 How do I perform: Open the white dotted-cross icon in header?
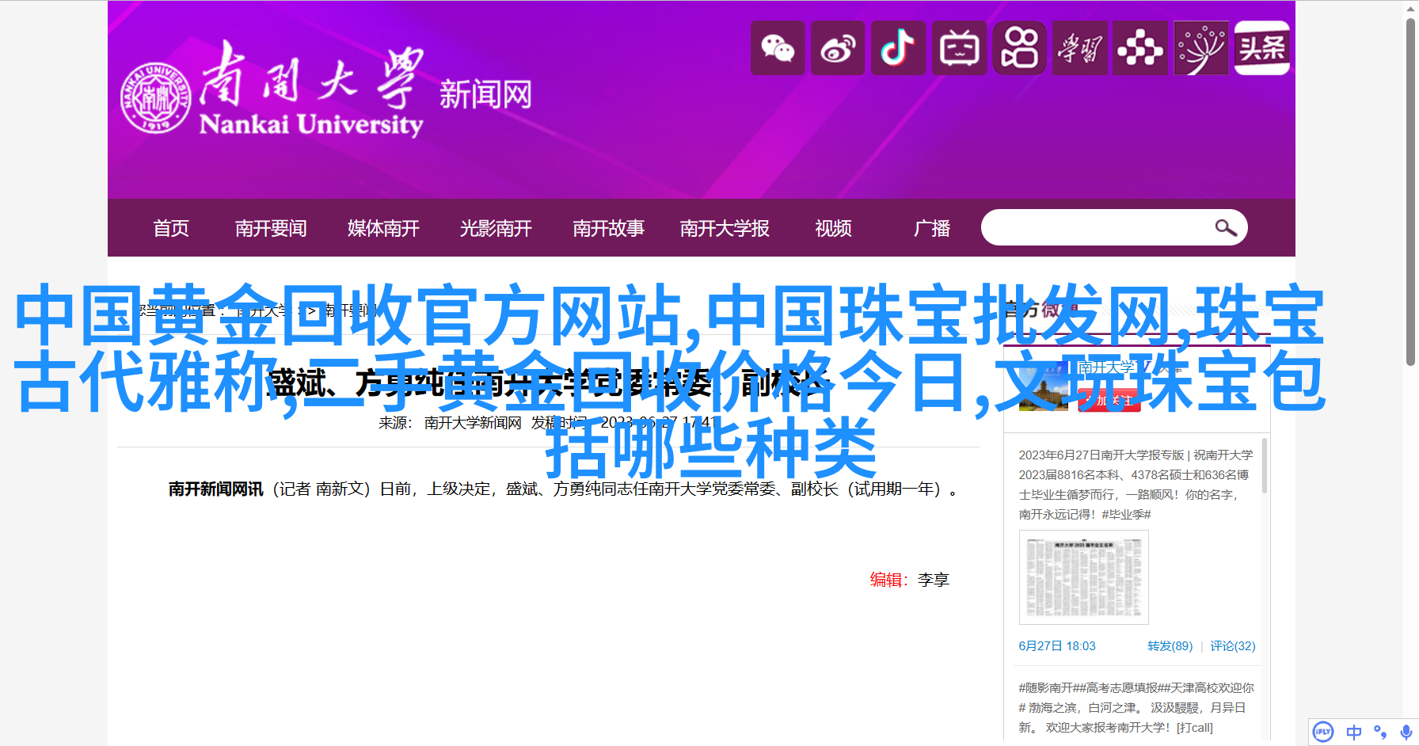[x=1140, y=48]
